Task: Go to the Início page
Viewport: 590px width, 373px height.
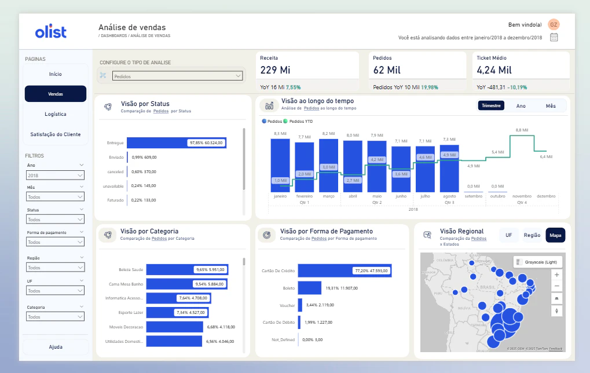Action: coord(56,74)
